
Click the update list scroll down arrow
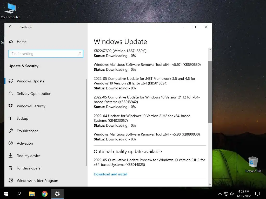pos(210,184)
